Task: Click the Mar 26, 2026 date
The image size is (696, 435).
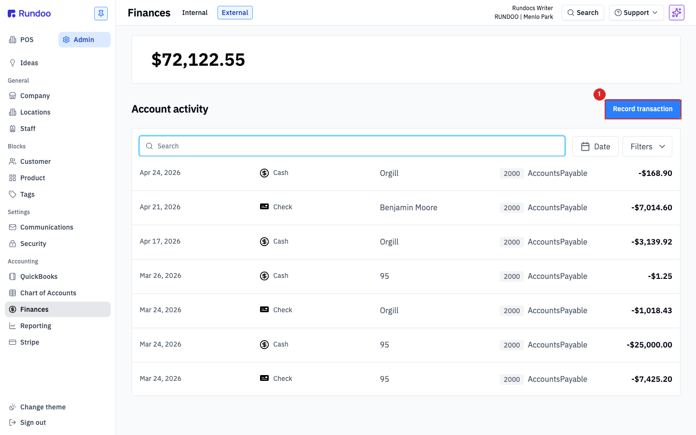Action: click(x=160, y=275)
